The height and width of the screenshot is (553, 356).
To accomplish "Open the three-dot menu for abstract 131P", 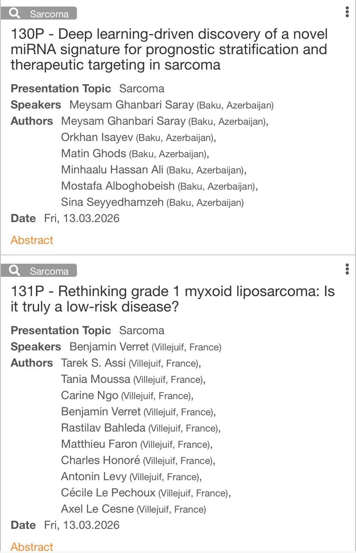I will coord(347,269).
